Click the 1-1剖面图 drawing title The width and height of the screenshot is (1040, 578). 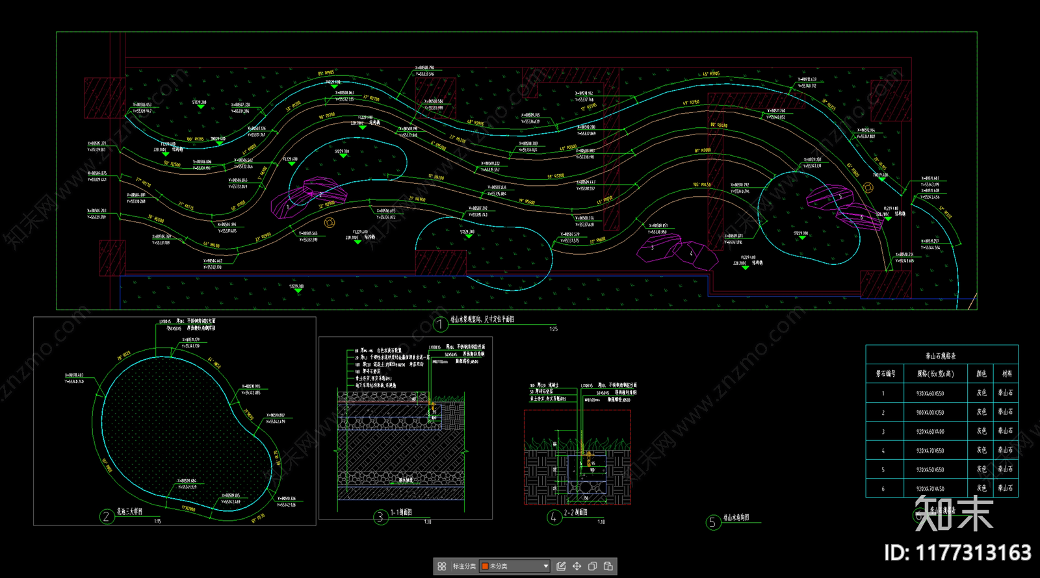401,512
